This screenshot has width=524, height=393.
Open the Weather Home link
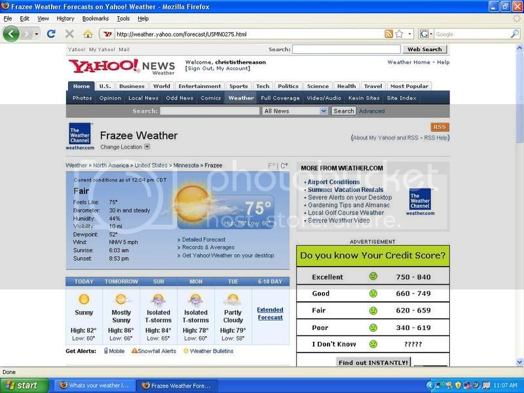pos(408,62)
